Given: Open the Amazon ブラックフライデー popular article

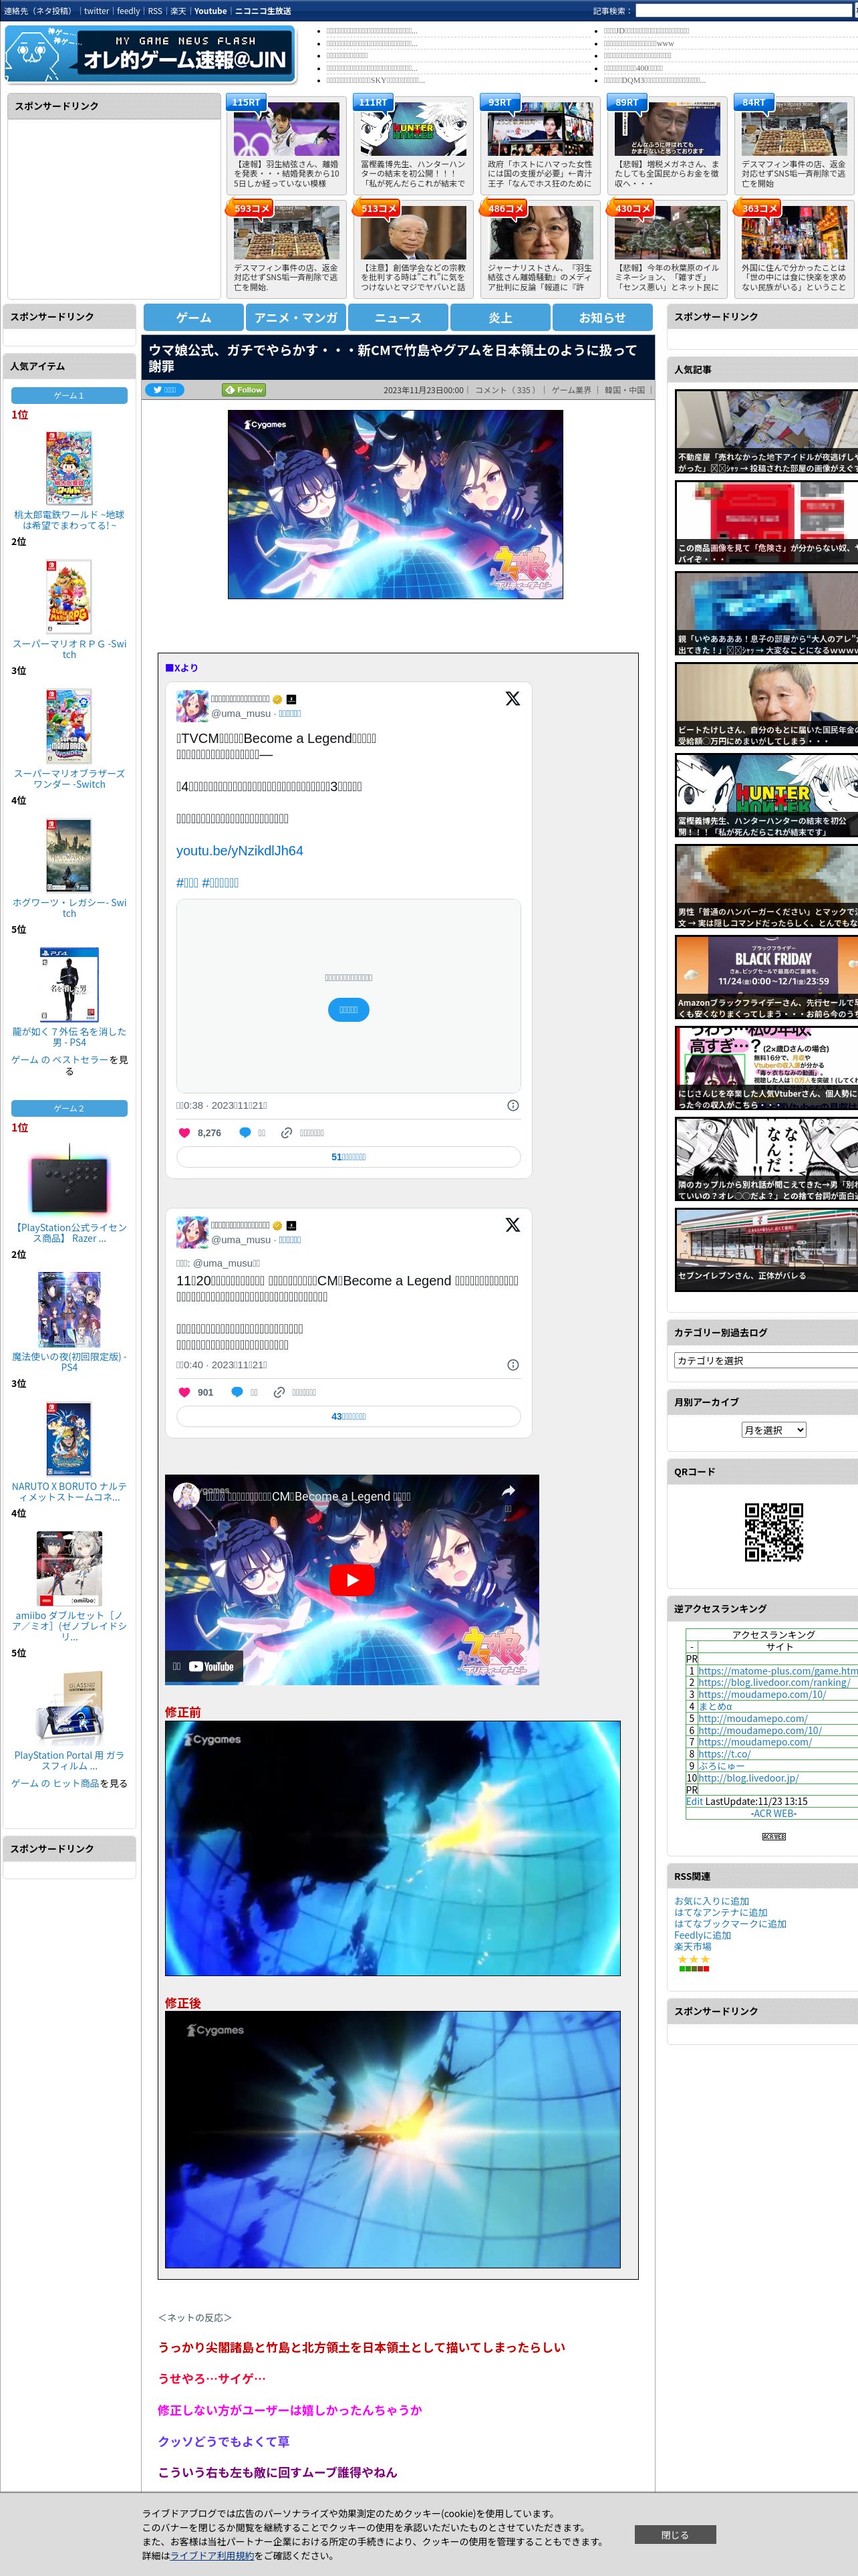Looking at the screenshot, I should pos(766,977).
